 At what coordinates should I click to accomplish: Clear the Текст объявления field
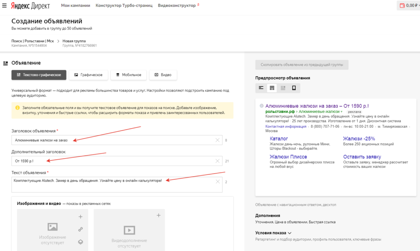(x=217, y=182)
